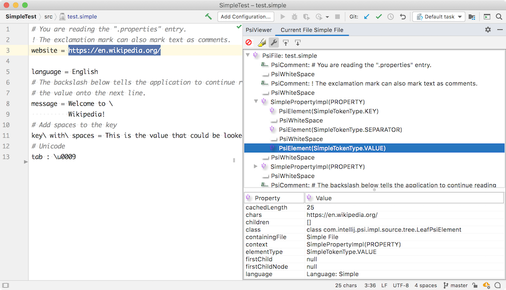Viewport: 506px width, 290px height.
Task: Collapse the expanded SimplePropertyImpl(PROPERTY) node
Action: pyautogui.click(x=256, y=102)
